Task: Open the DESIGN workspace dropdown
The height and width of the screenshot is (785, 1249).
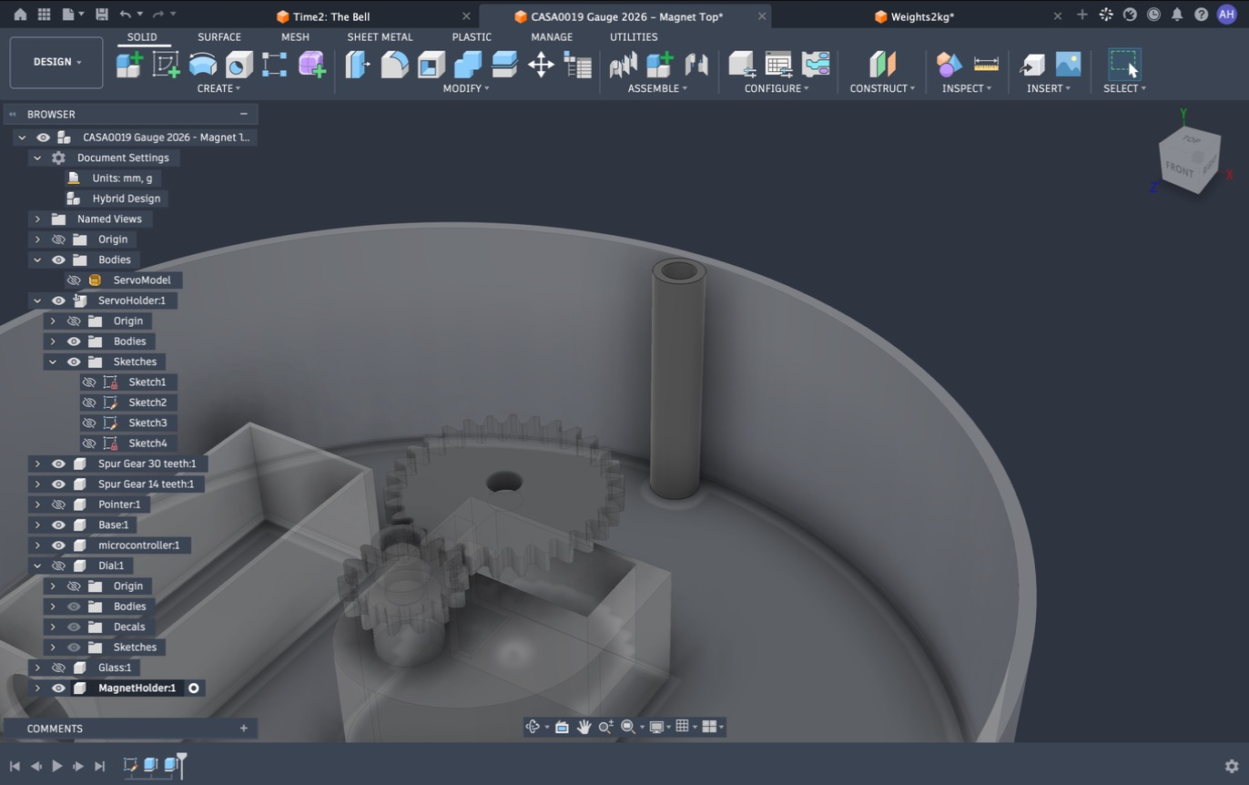Action: (56, 62)
